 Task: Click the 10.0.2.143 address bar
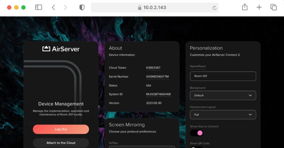point(155,7)
